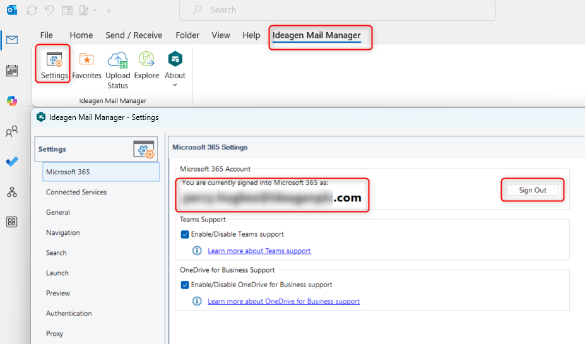Open Upload Status in the ribbon

(x=117, y=70)
